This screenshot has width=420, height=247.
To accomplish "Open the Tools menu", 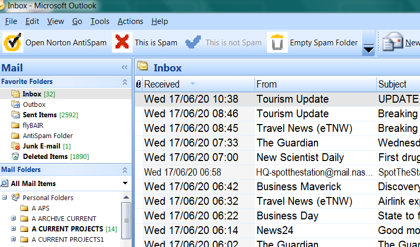I will tap(100, 21).
